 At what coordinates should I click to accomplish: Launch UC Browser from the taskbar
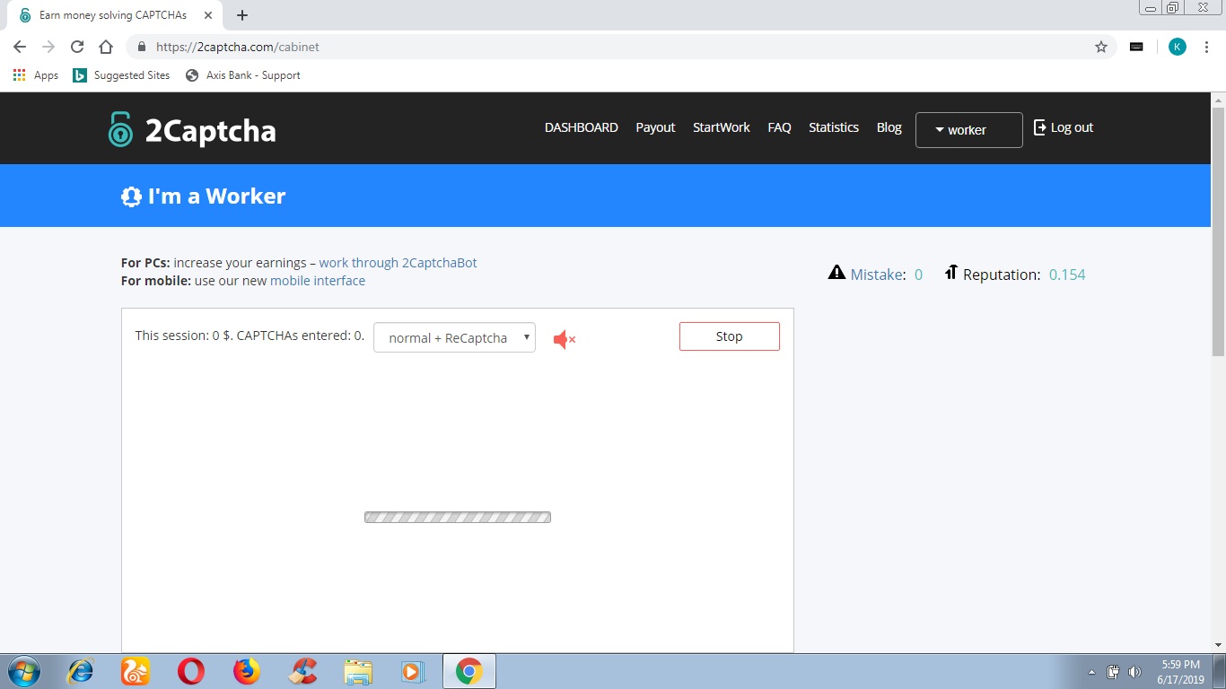tap(136, 671)
